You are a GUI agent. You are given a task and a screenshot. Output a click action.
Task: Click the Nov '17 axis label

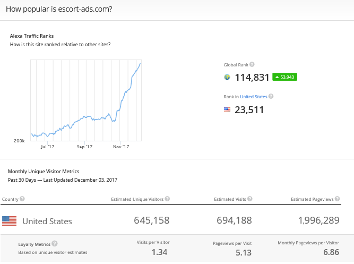pyautogui.click(x=121, y=147)
